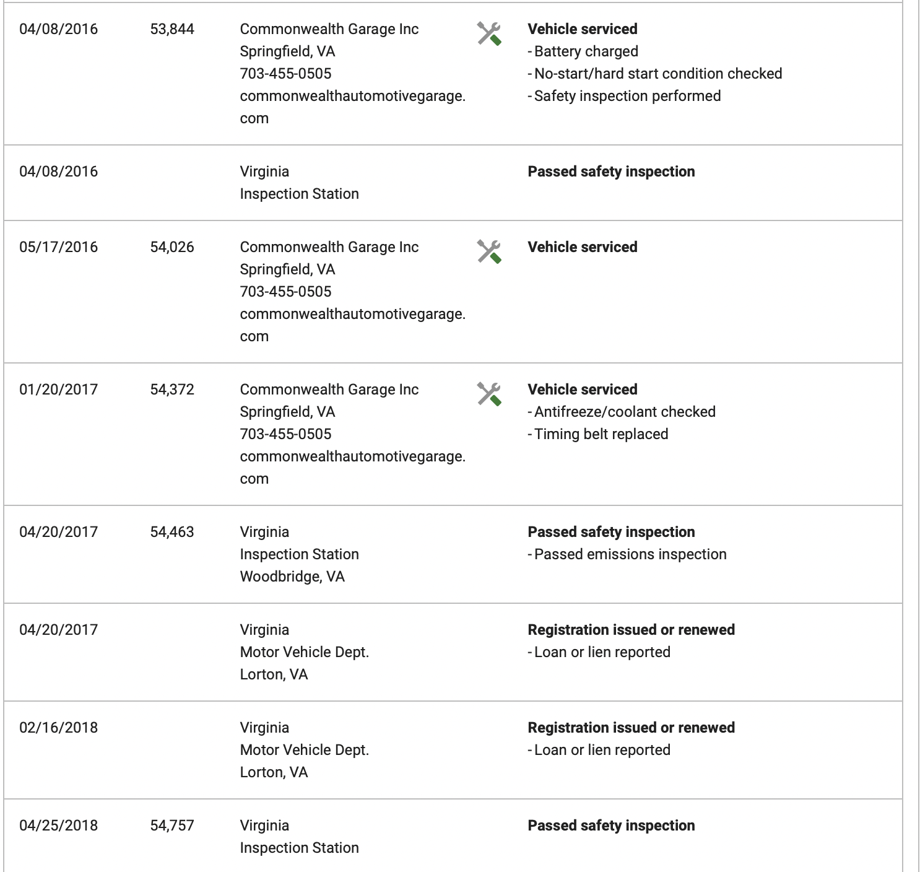The width and height of the screenshot is (920, 872).
Task: Open commonwealthautomotivegarage.com link in 04/08/2016 record
Action: pos(352,107)
